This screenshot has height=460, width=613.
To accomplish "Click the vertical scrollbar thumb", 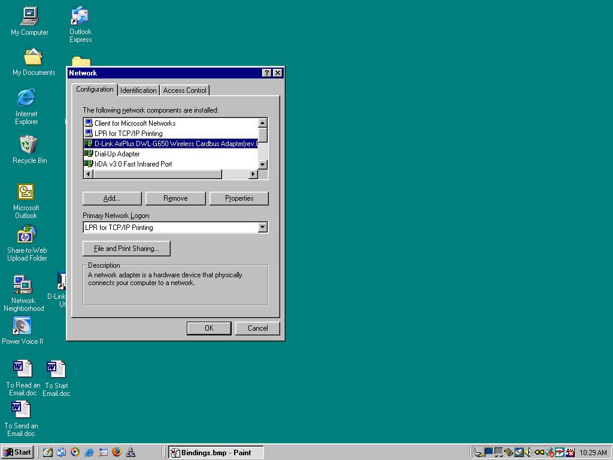I will point(263,135).
